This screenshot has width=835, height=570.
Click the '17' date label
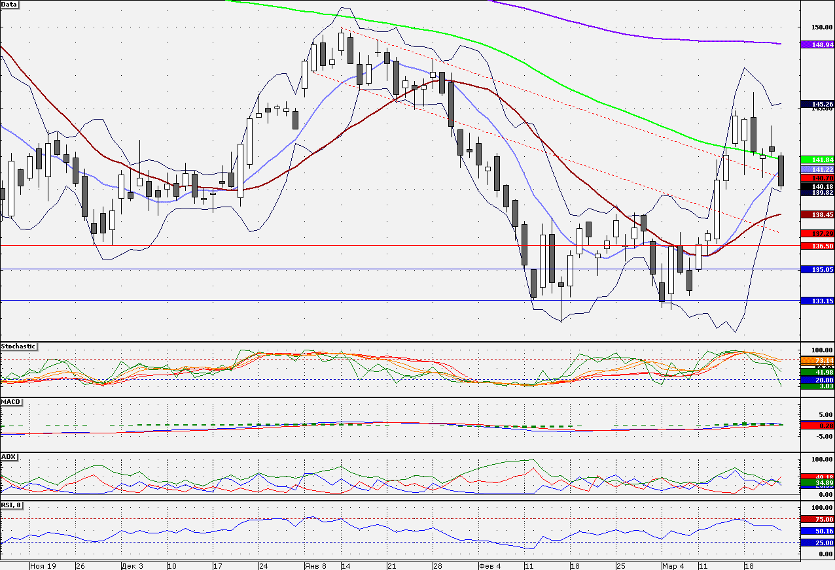[217, 566]
